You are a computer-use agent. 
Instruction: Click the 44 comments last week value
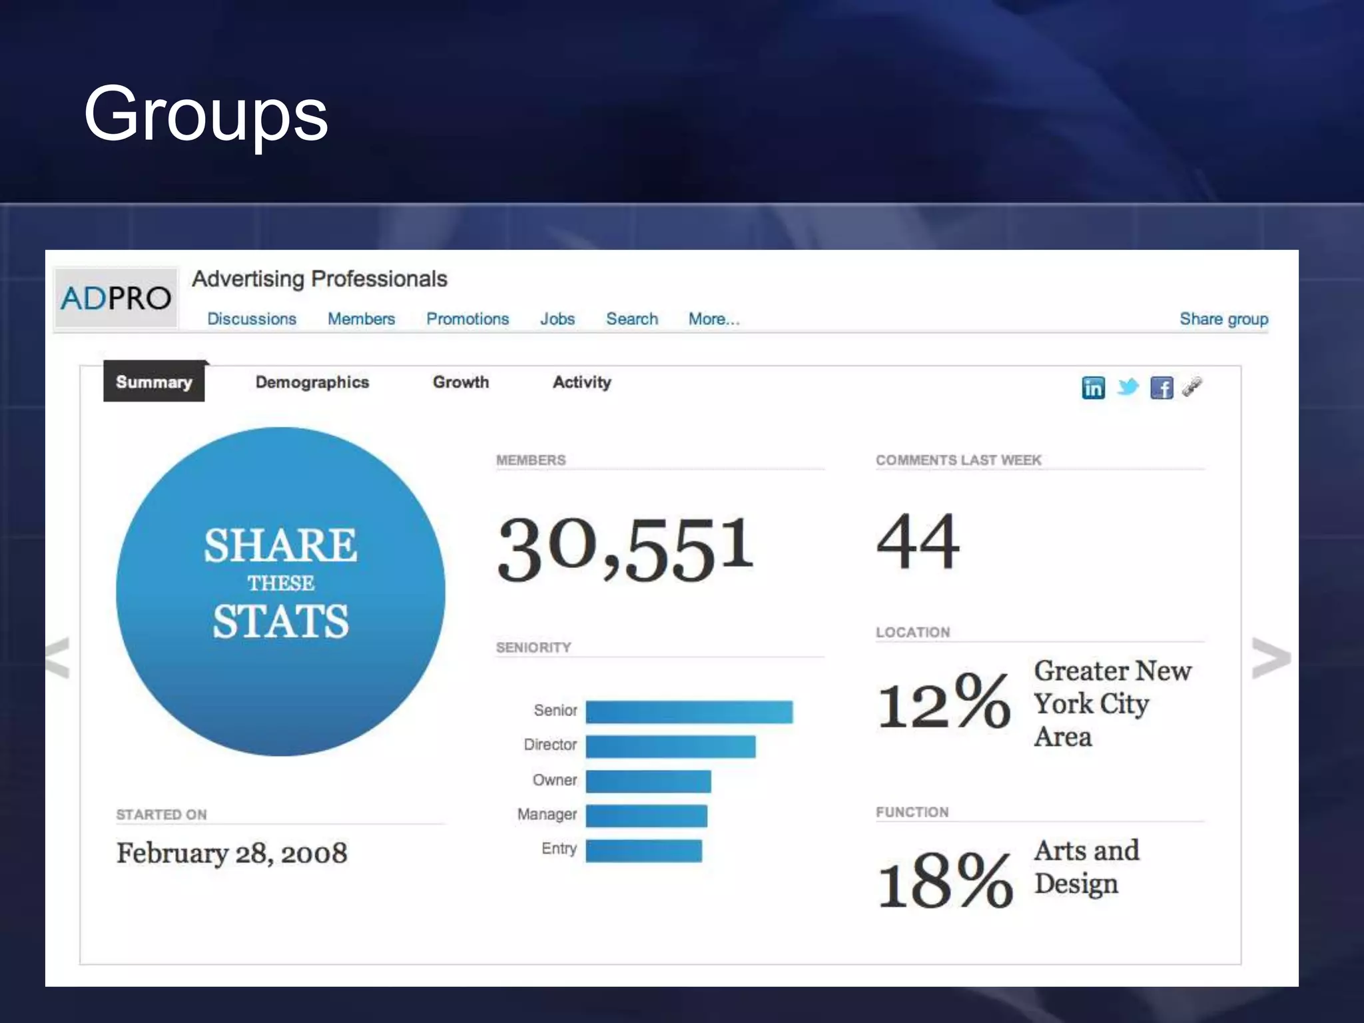[x=918, y=541]
